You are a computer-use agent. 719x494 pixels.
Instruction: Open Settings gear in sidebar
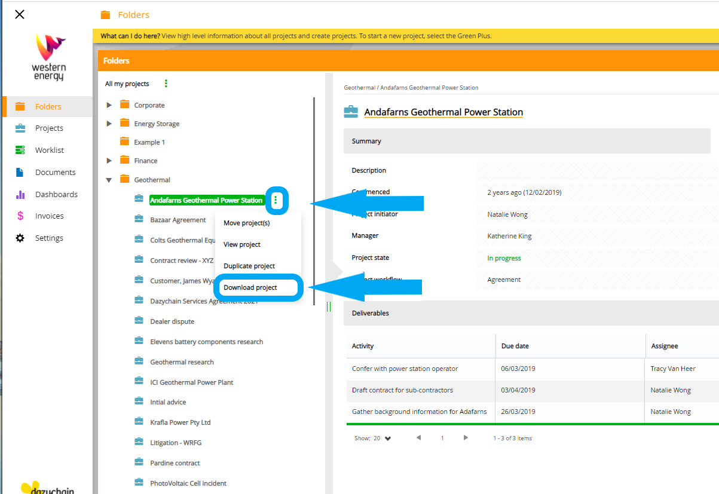[x=20, y=238]
